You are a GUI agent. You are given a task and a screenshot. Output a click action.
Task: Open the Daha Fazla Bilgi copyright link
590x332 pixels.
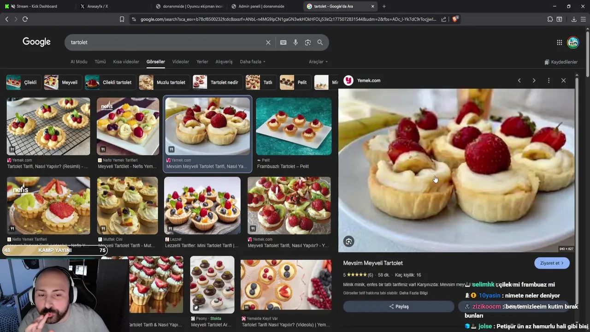413,293
